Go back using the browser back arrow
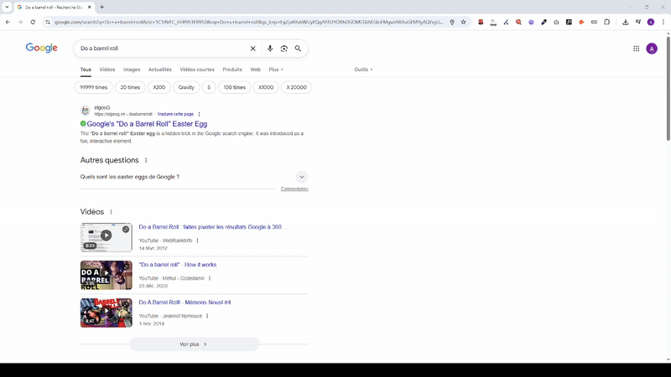 click(x=8, y=22)
